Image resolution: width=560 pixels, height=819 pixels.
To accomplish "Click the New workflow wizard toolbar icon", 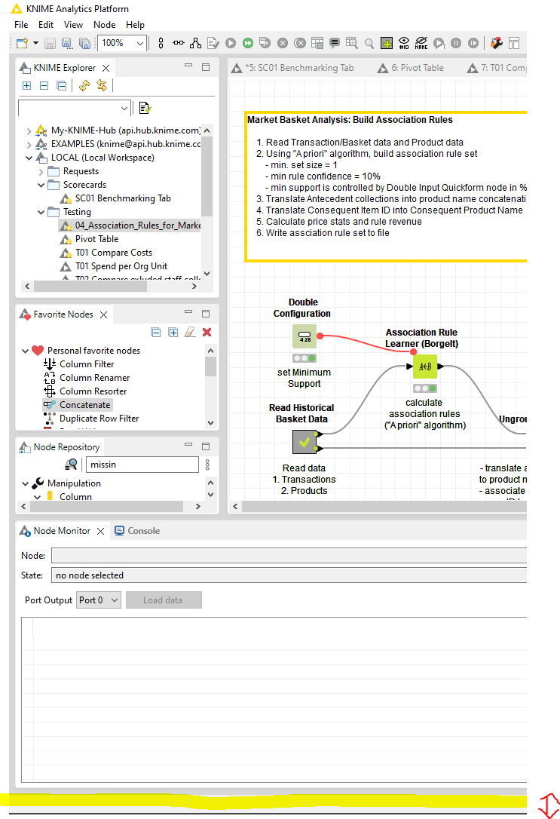I will click(22, 43).
